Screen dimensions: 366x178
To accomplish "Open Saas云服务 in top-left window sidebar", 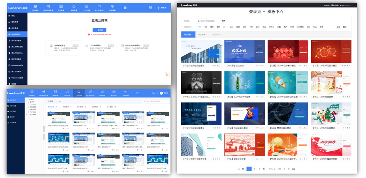I will pyautogui.click(x=17, y=34).
